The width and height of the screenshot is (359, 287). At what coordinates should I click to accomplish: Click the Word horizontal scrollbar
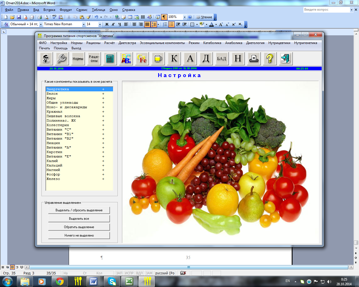[x=188, y=267]
